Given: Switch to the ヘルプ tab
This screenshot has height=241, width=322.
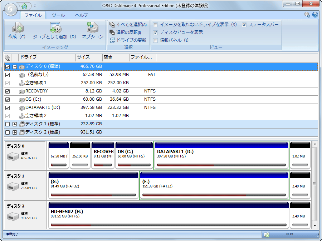Looking at the screenshot, I should [81, 15].
